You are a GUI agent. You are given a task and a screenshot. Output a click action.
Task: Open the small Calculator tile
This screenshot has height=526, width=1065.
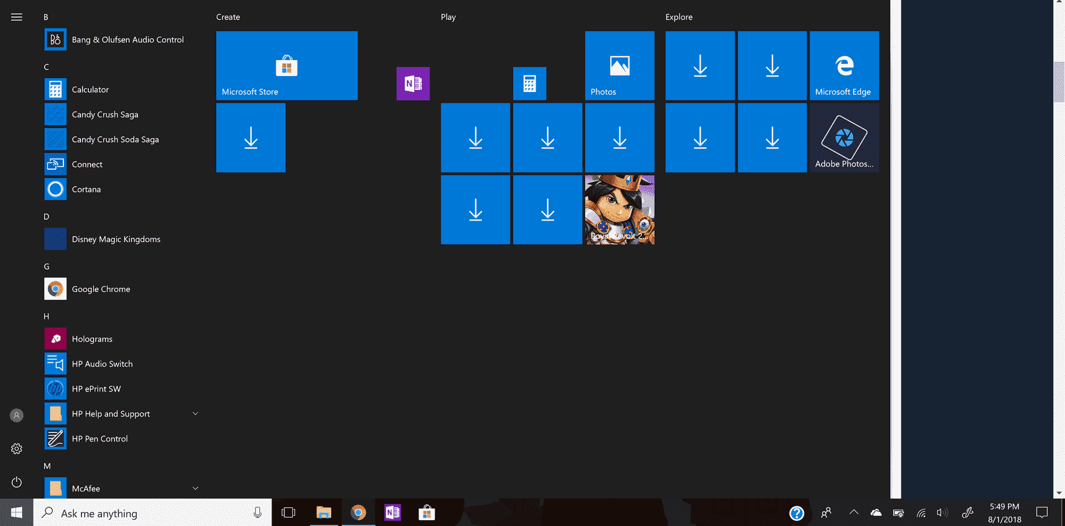[530, 84]
